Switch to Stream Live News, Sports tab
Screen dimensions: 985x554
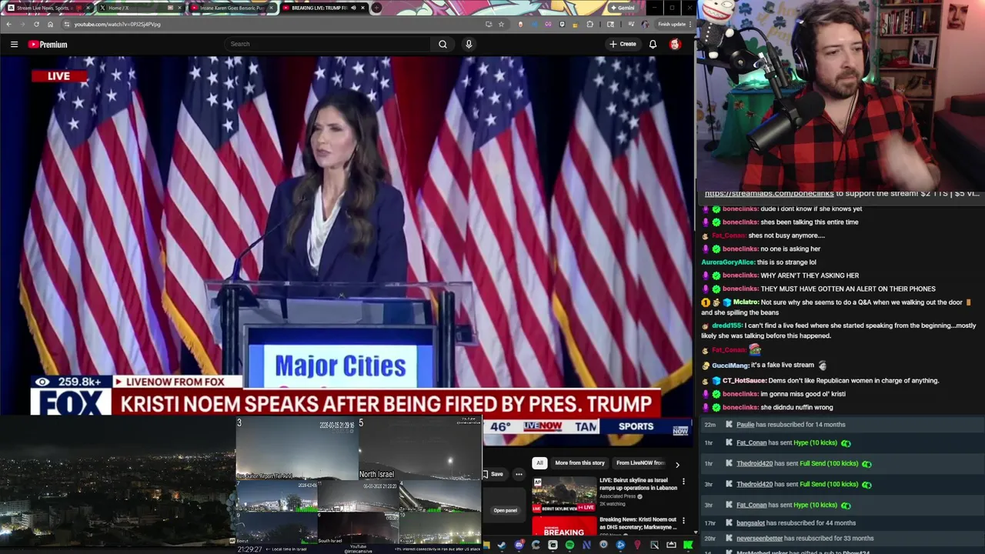coord(48,8)
